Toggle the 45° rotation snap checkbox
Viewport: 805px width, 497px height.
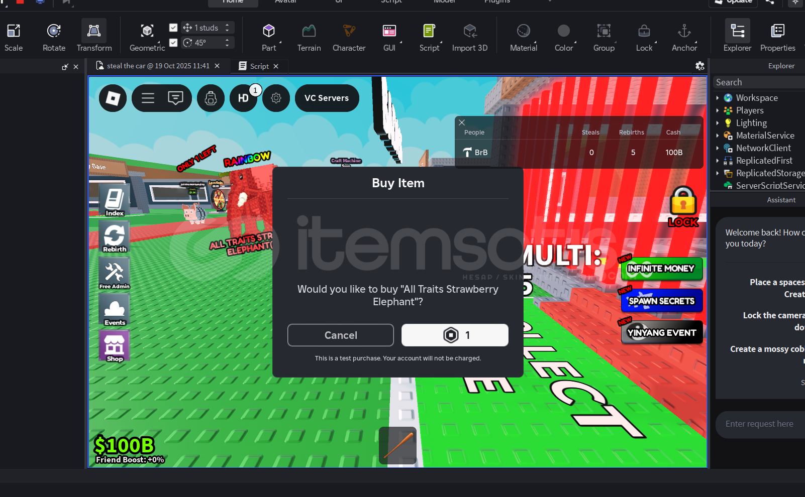click(x=173, y=43)
